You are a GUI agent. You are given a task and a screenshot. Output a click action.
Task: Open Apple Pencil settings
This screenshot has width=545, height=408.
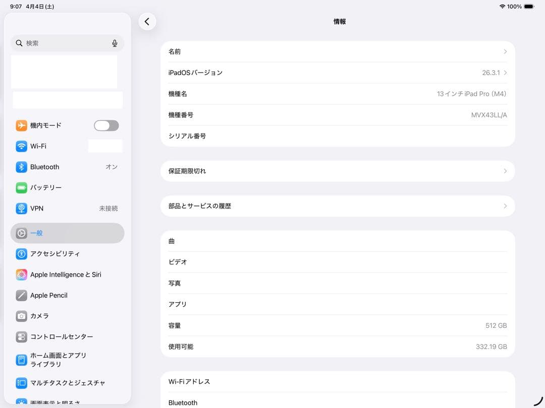68,296
